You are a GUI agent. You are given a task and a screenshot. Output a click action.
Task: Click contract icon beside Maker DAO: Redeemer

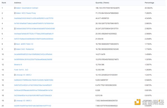click(x=15, y=49)
